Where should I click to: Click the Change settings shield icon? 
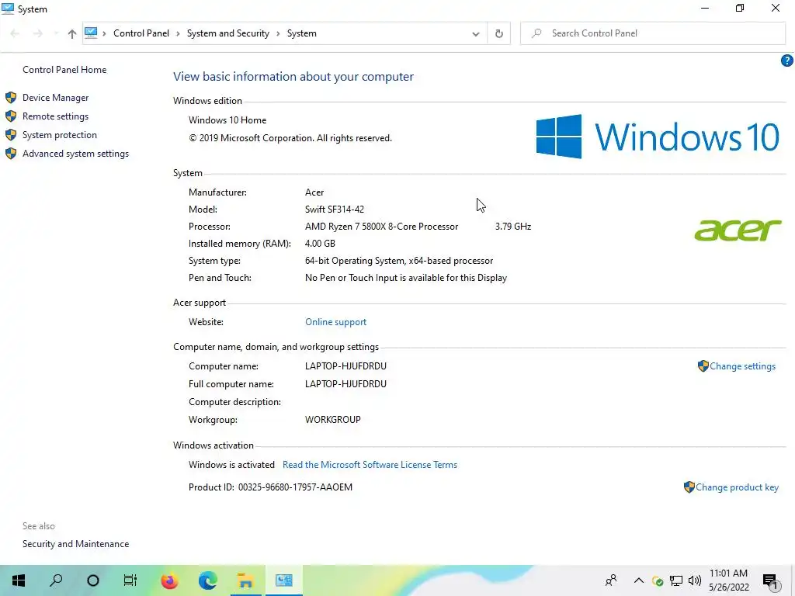click(703, 366)
